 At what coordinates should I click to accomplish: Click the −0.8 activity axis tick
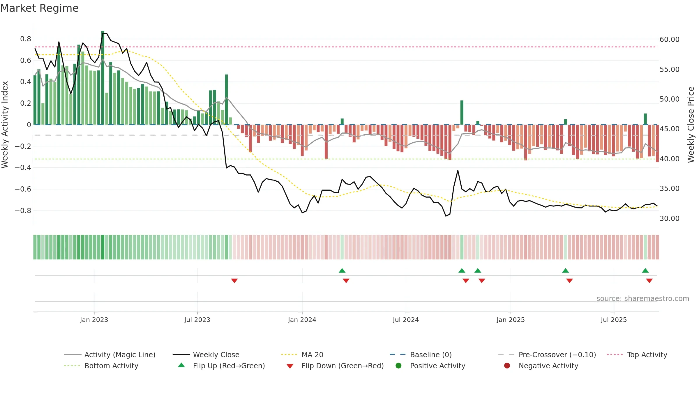23,210
